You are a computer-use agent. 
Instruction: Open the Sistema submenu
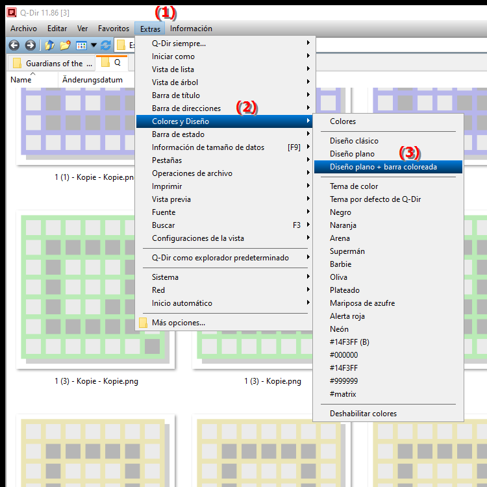coord(224,277)
